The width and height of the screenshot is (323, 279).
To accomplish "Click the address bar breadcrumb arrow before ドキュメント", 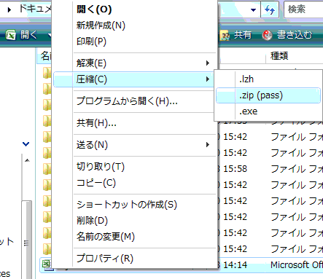I will [9, 9].
